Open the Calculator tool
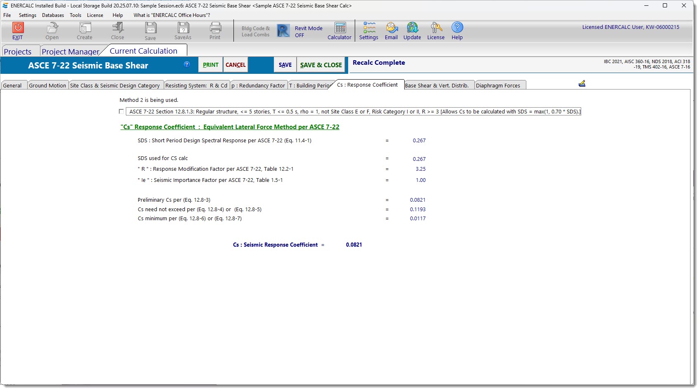This screenshot has height=391, width=700. (340, 28)
